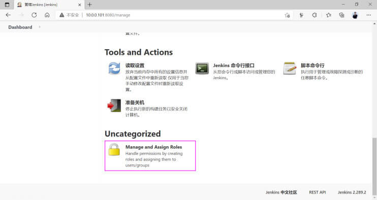Open the 脚本命令行 link
The width and height of the screenshot is (377, 200).
(312, 65)
